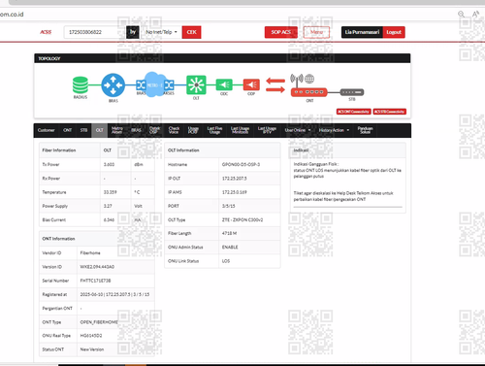The width and height of the screenshot is (485, 366).
Task: Open the Panduan Solusi tab
Action: pyautogui.click(x=365, y=130)
